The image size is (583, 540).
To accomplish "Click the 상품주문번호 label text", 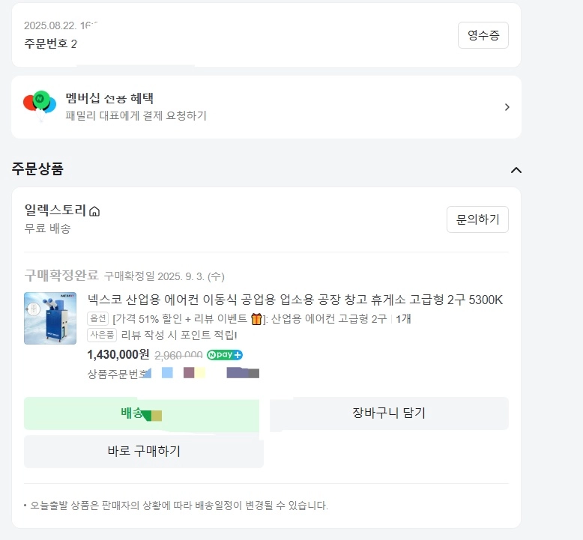I will (117, 374).
